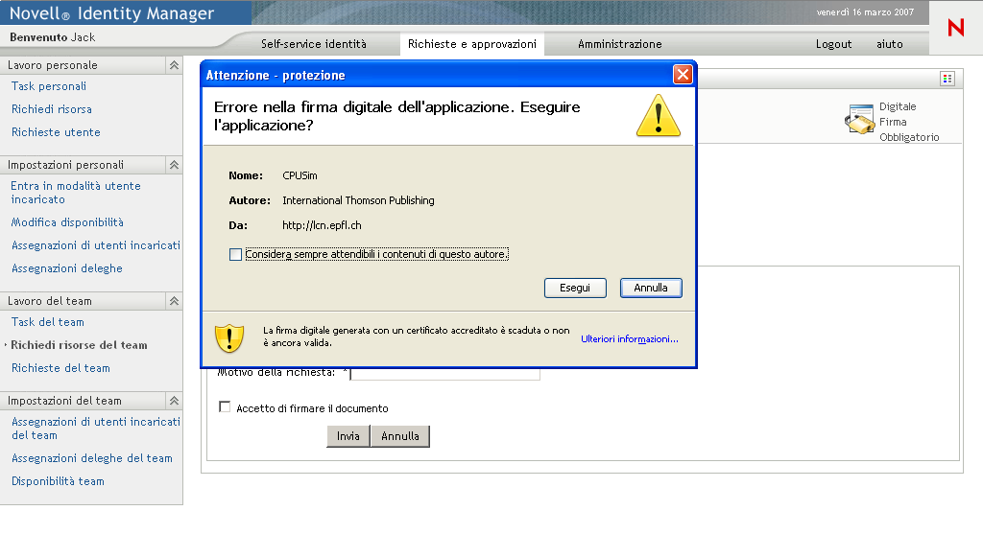Click 'International Thomson Publishing' author text
Image resolution: width=983 pixels, height=557 pixels.
point(358,201)
